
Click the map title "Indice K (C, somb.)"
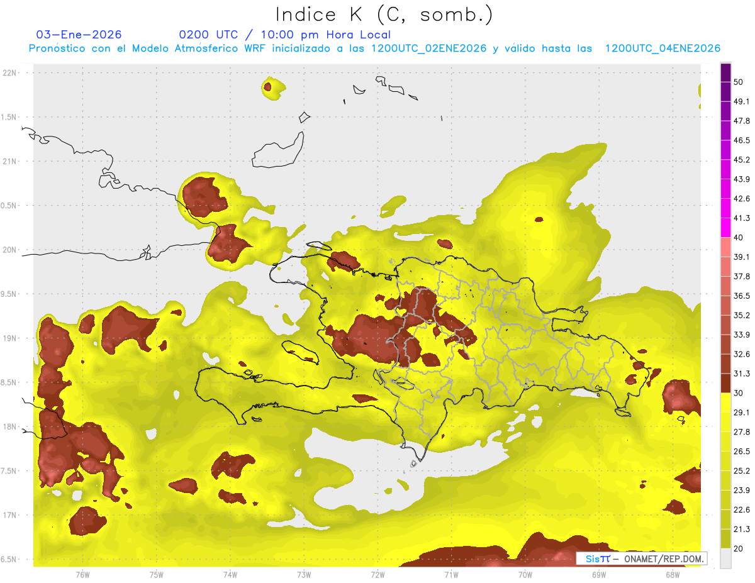tap(384, 14)
